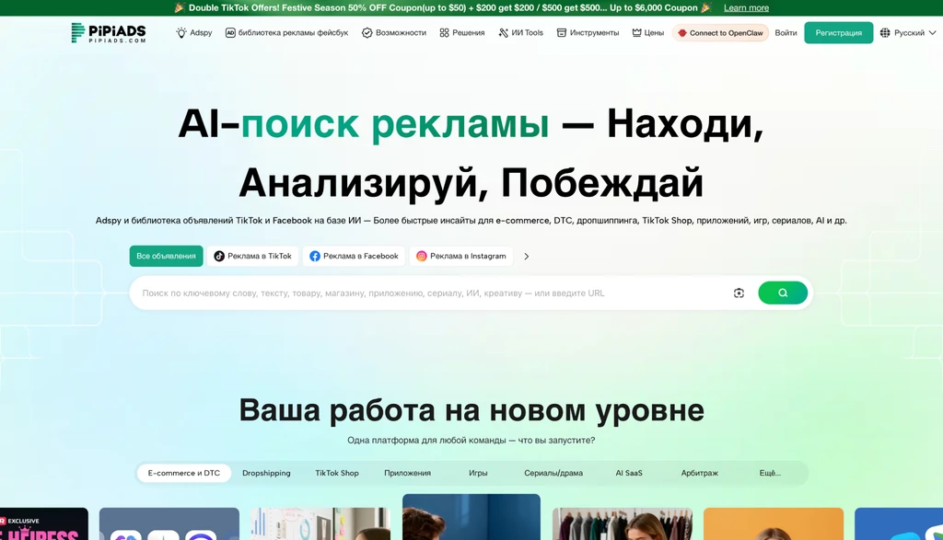Switch to the TikTok Shop tab

337,474
